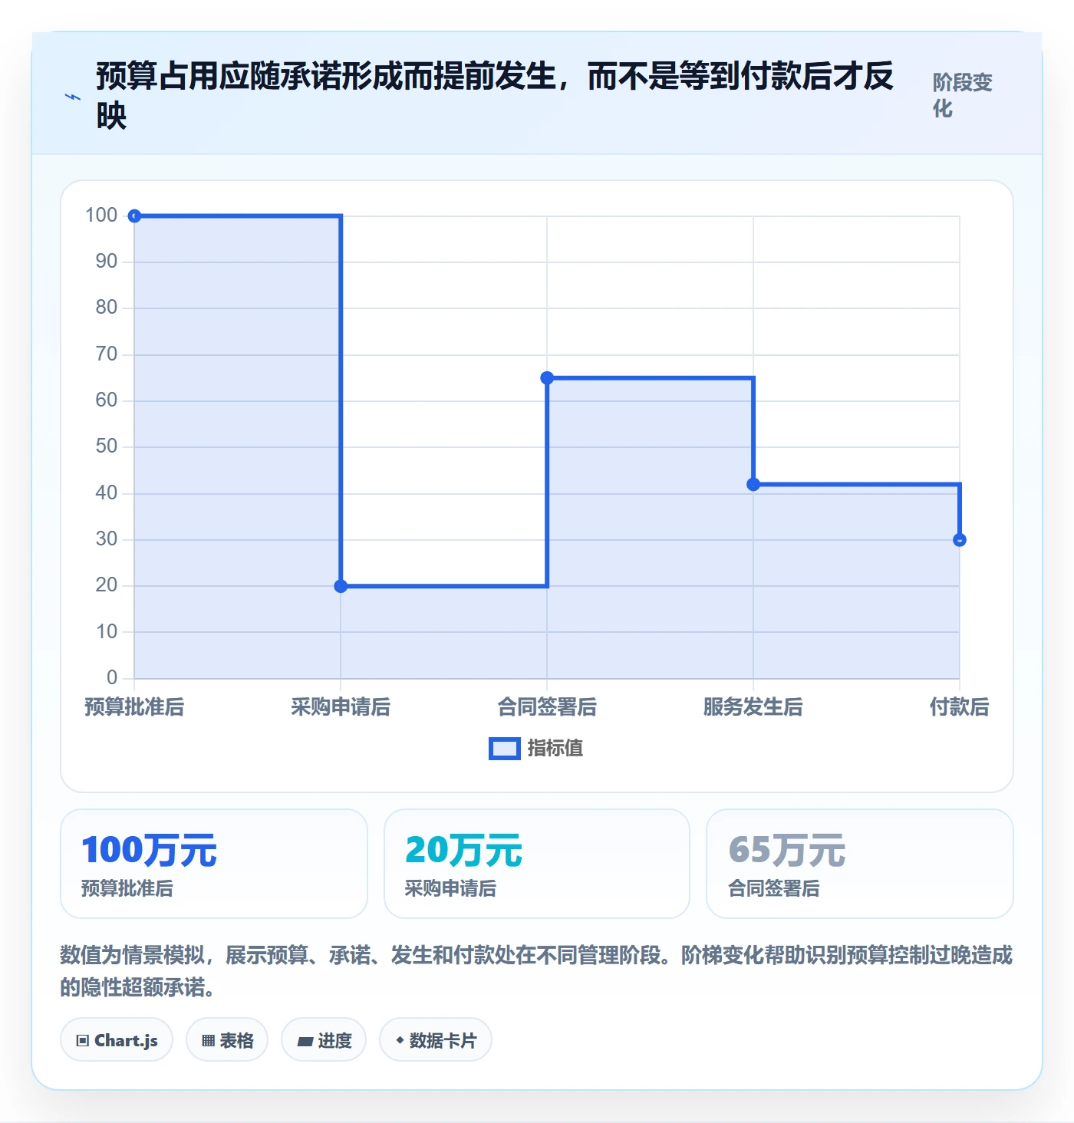Click the description paragraph starting with 数值为情景模拟
This screenshot has width=1074, height=1123.
[x=536, y=971]
